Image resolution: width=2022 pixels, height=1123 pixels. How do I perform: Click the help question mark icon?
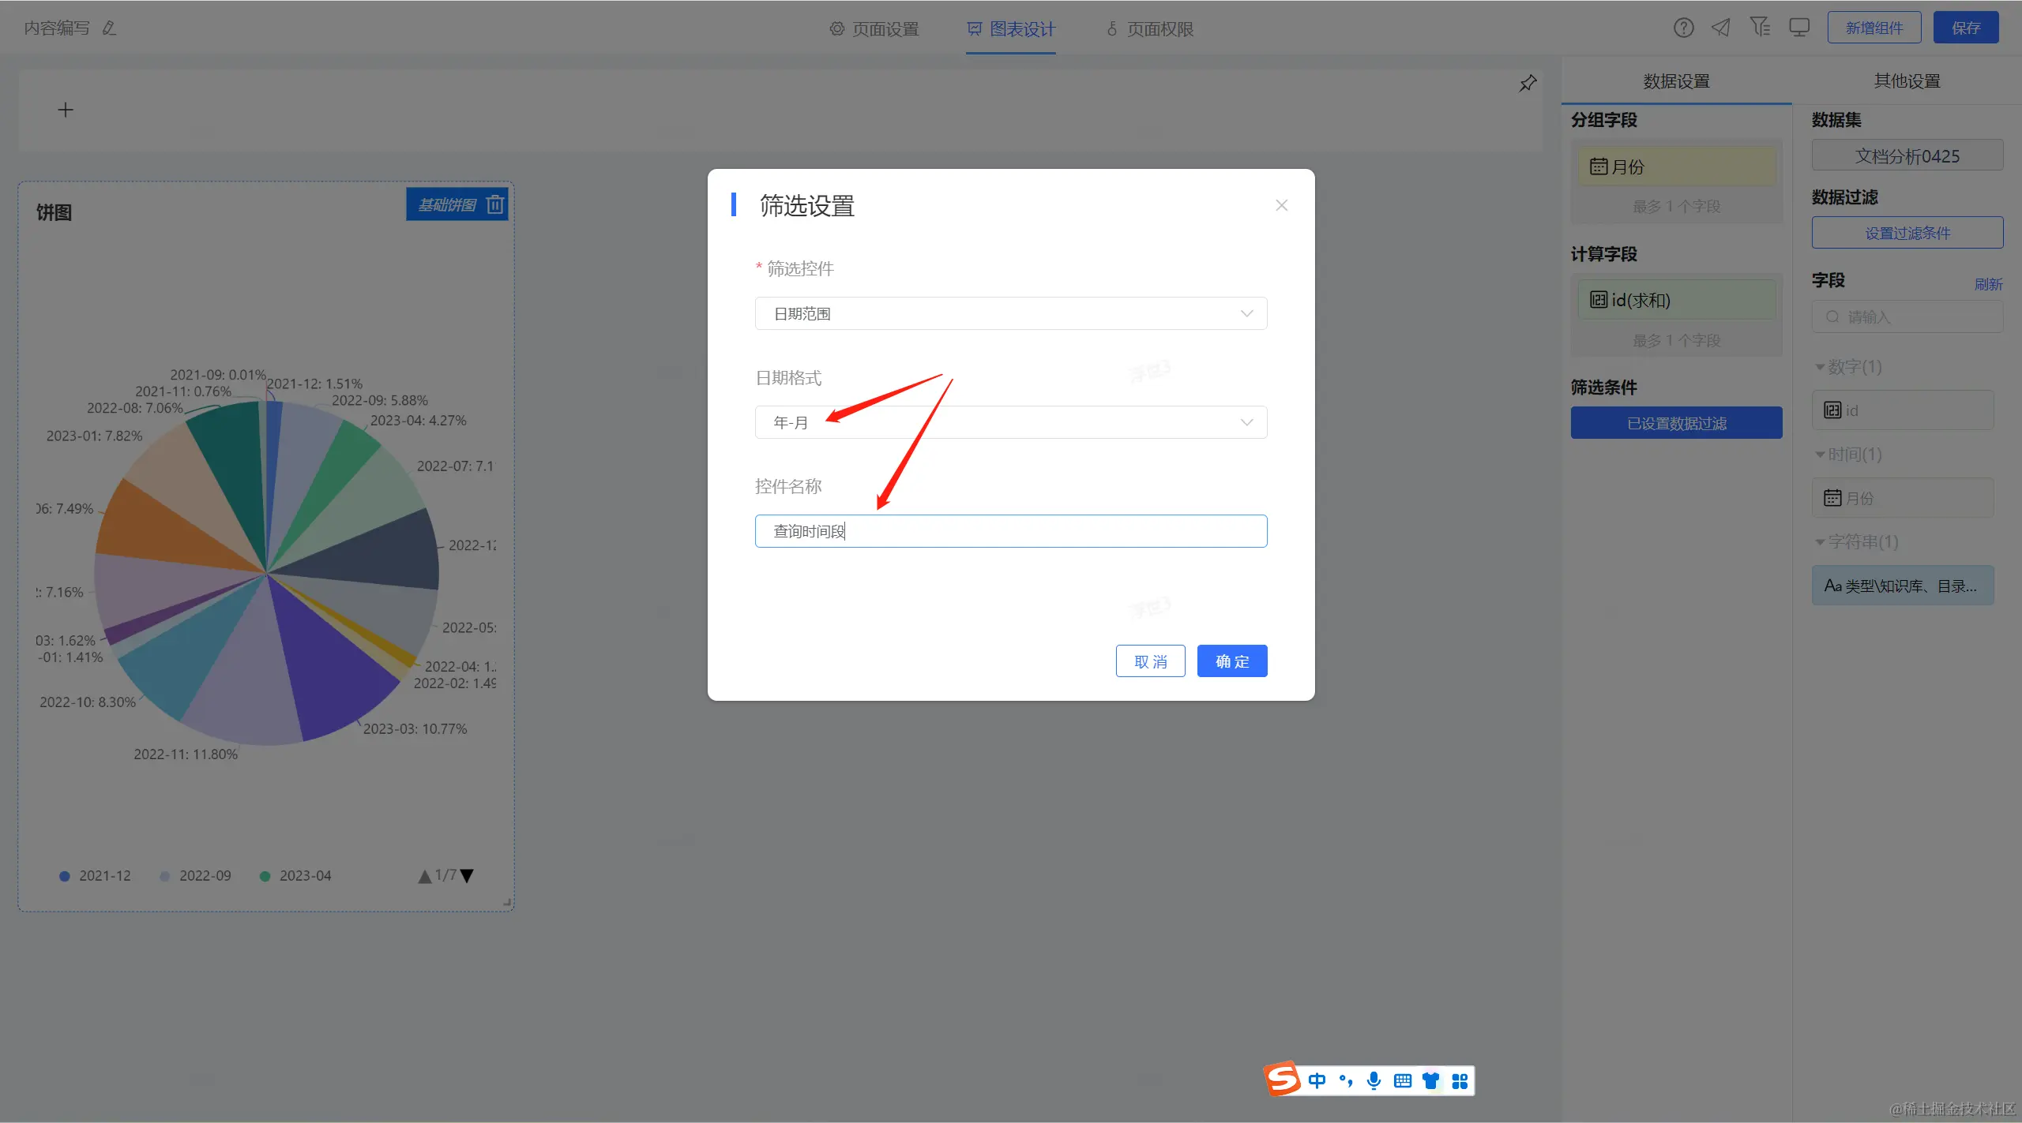(x=1683, y=28)
